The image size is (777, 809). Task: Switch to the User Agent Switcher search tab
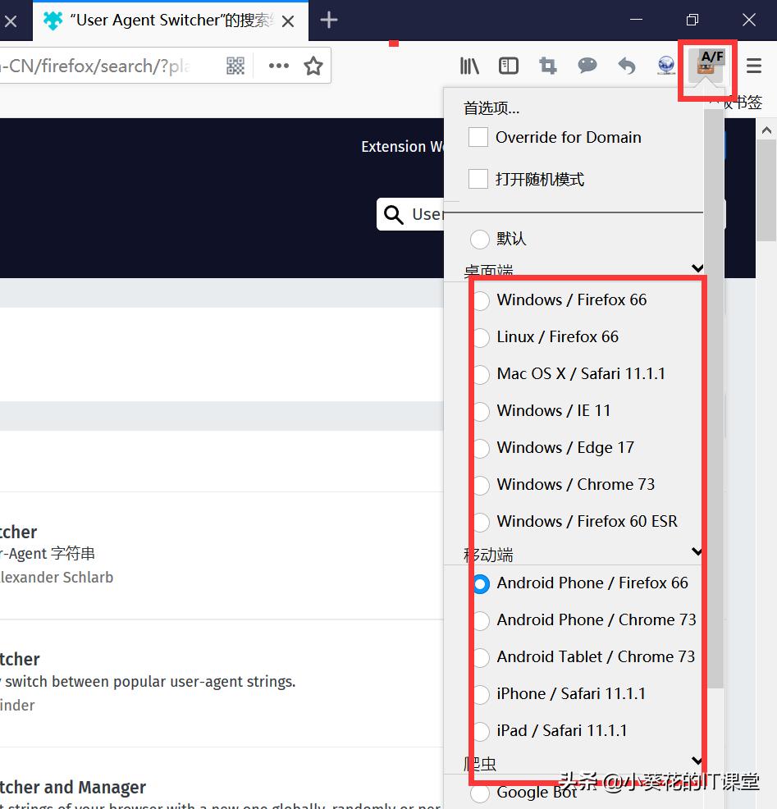click(x=171, y=21)
